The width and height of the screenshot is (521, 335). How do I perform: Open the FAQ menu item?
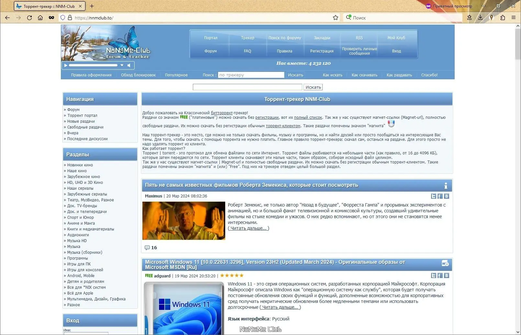(x=248, y=51)
